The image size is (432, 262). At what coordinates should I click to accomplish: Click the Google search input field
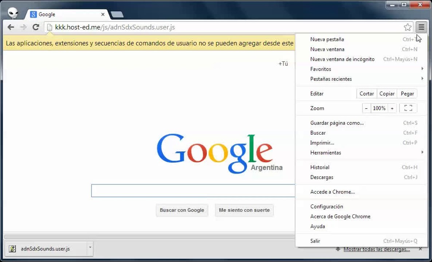coord(193,191)
